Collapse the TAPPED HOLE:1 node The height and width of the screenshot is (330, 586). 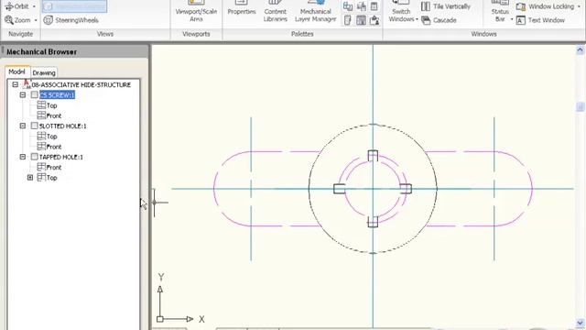[x=23, y=157]
